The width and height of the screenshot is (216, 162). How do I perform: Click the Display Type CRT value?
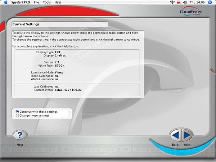tap(58, 52)
